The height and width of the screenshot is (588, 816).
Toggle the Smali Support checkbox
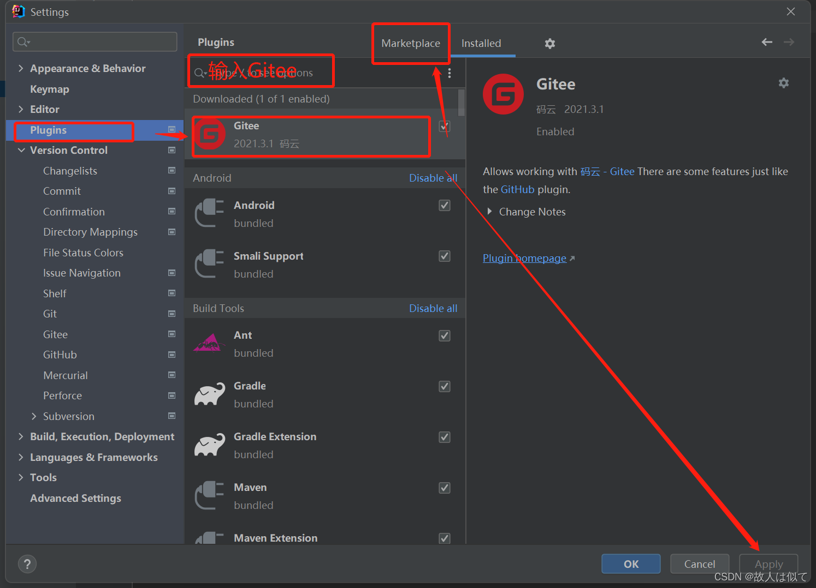tap(445, 256)
